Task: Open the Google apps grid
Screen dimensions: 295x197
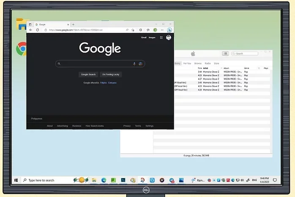Action: [161, 37]
